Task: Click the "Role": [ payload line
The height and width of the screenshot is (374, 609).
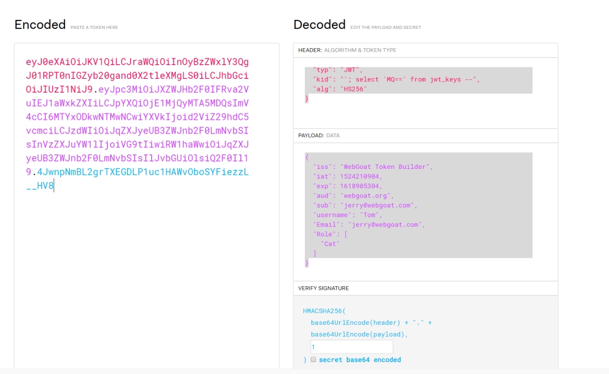Action: click(x=330, y=235)
